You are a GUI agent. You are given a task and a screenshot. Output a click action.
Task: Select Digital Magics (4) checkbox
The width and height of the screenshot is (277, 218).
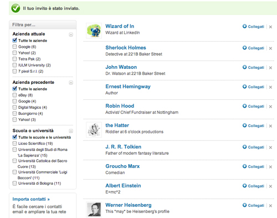coord(14,107)
